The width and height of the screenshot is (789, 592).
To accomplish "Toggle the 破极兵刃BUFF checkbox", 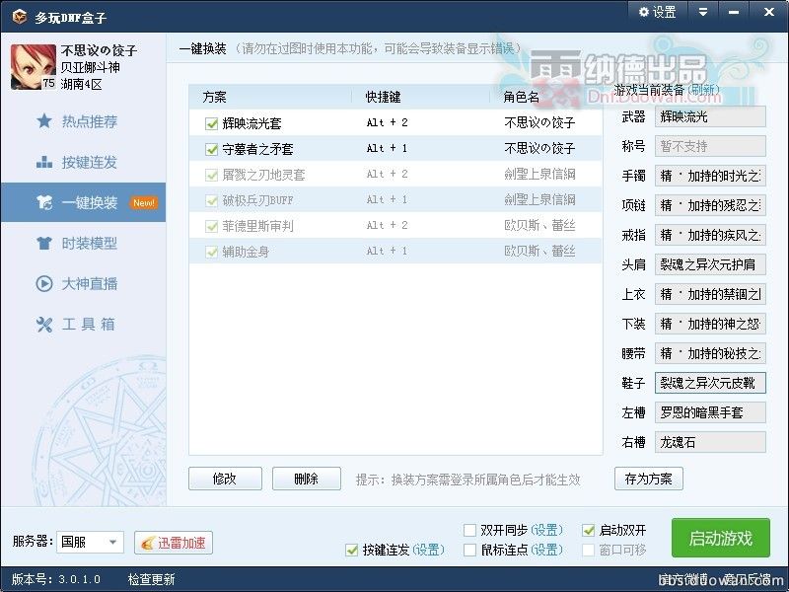I will [x=211, y=200].
